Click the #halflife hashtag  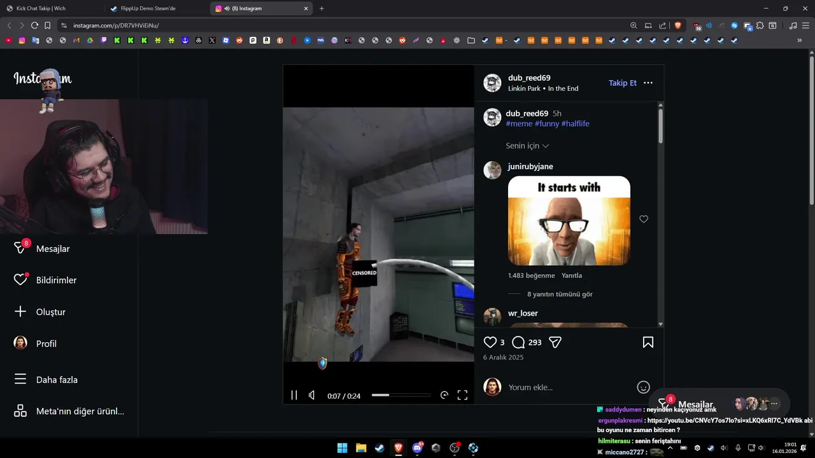(x=576, y=123)
